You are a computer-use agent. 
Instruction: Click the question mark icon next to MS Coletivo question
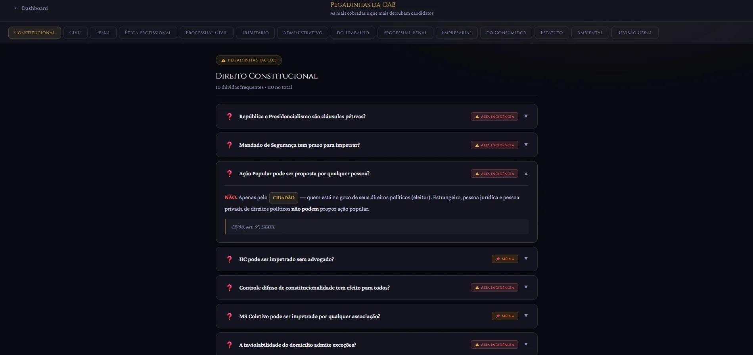[229, 316]
